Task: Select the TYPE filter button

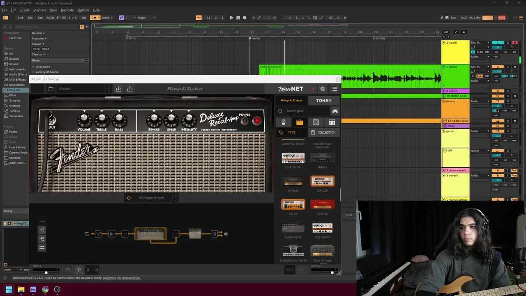Action: point(291,132)
